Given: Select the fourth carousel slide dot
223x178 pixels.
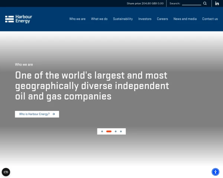Looking at the screenshot, I should [121, 131].
